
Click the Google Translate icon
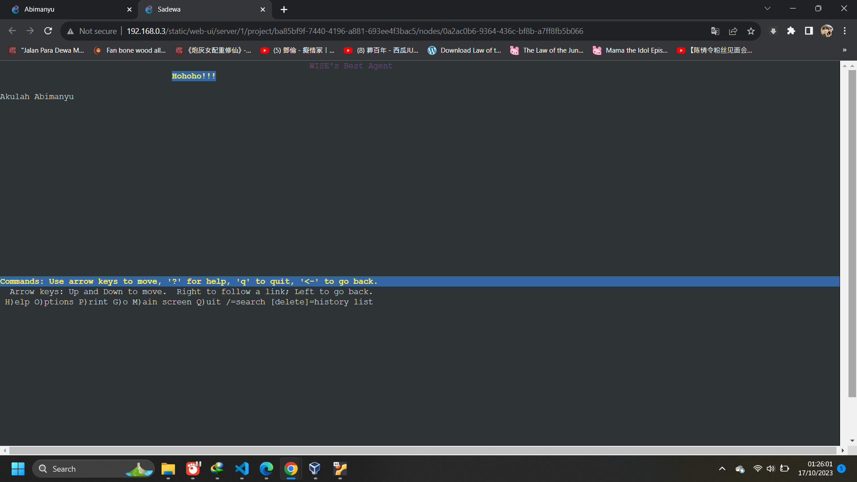click(715, 31)
